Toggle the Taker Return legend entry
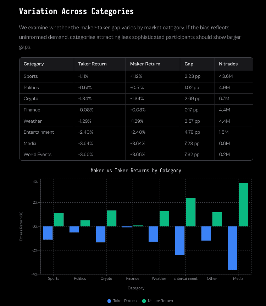The height and width of the screenshot is (306, 266). [x=122, y=301]
